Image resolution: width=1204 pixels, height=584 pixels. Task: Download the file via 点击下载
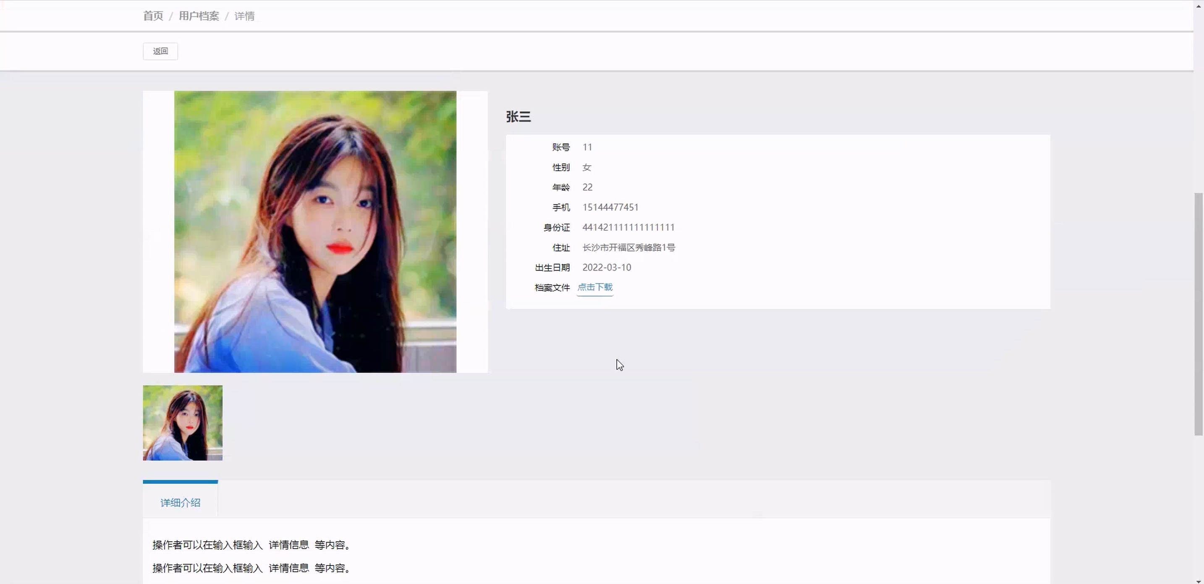(595, 287)
